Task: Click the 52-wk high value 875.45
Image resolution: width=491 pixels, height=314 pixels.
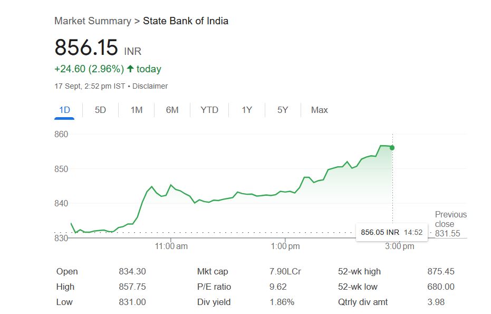Action: pos(440,271)
